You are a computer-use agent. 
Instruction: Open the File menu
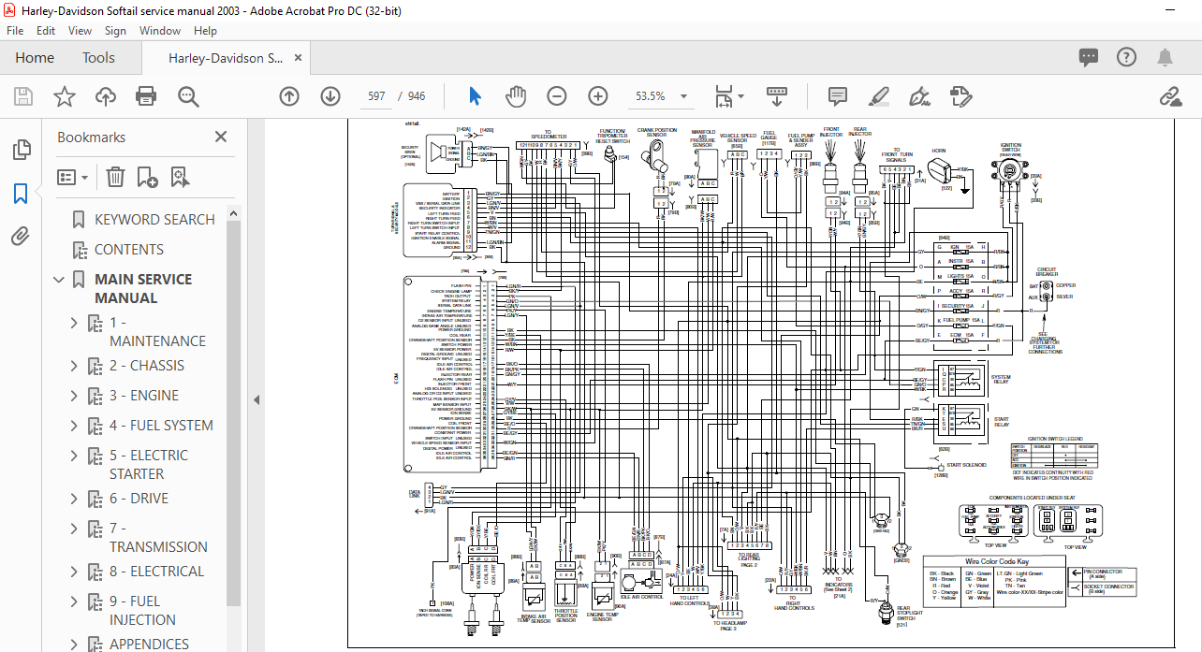click(15, 31)
